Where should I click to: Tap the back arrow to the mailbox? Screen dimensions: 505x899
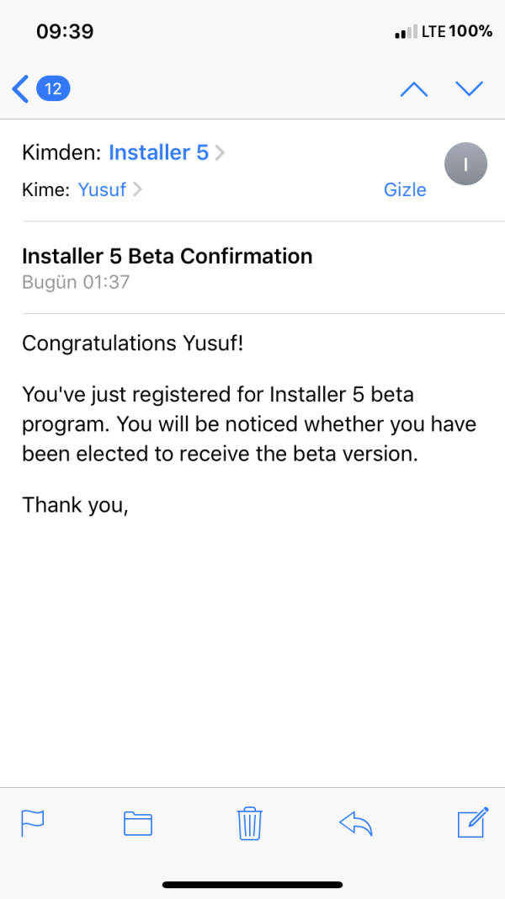[20, 88]
